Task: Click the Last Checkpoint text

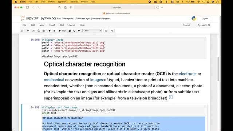Action: pyautogui.click(x=73, y=19)
